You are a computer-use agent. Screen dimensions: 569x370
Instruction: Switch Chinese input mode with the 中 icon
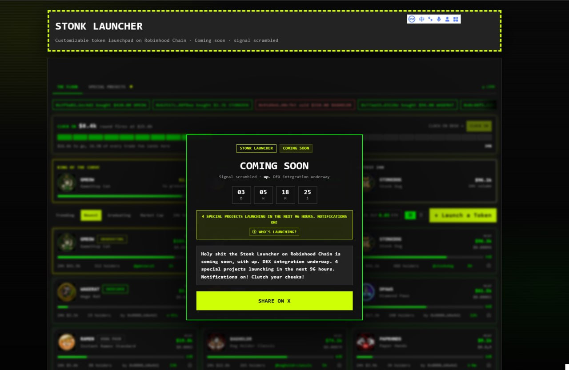[422, 19]
